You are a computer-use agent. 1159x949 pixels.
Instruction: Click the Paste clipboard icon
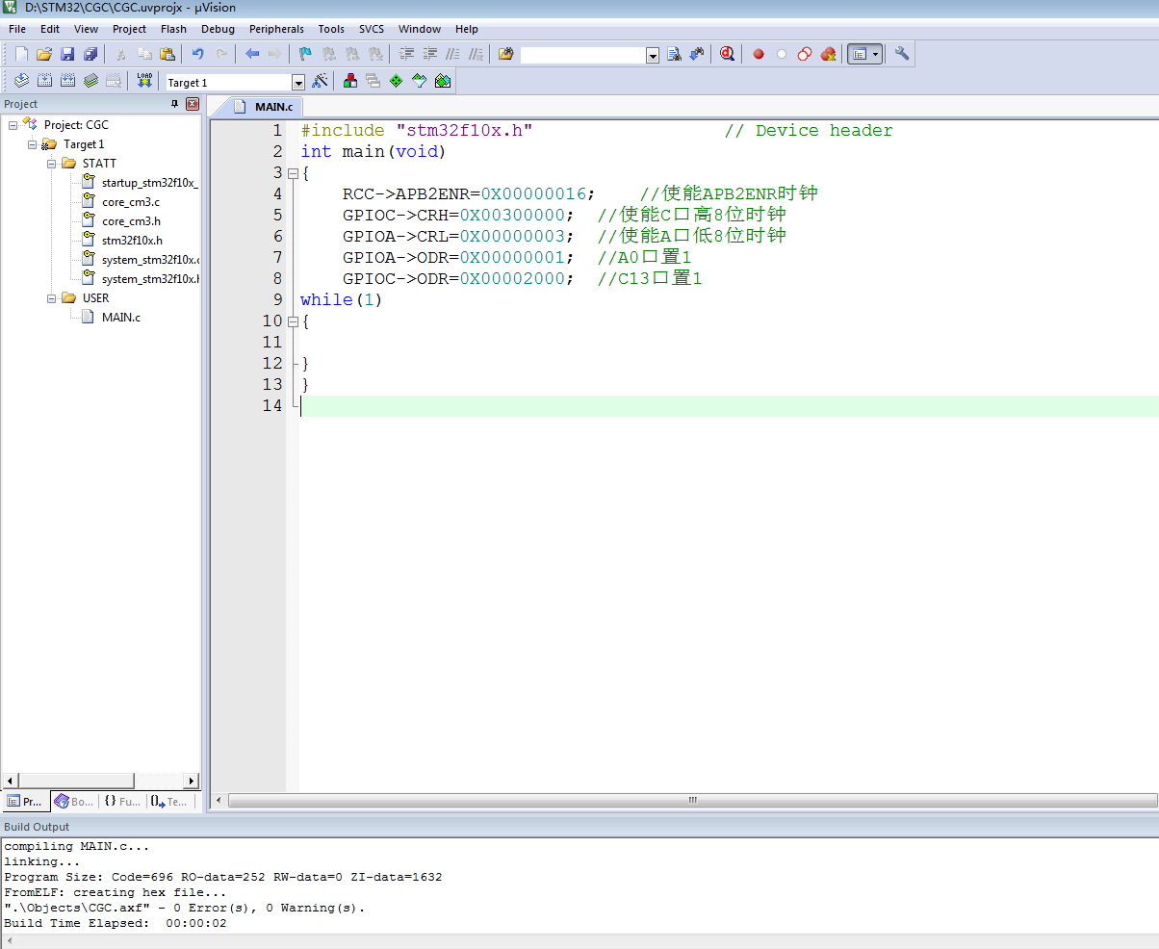click(x=167, y=54)
